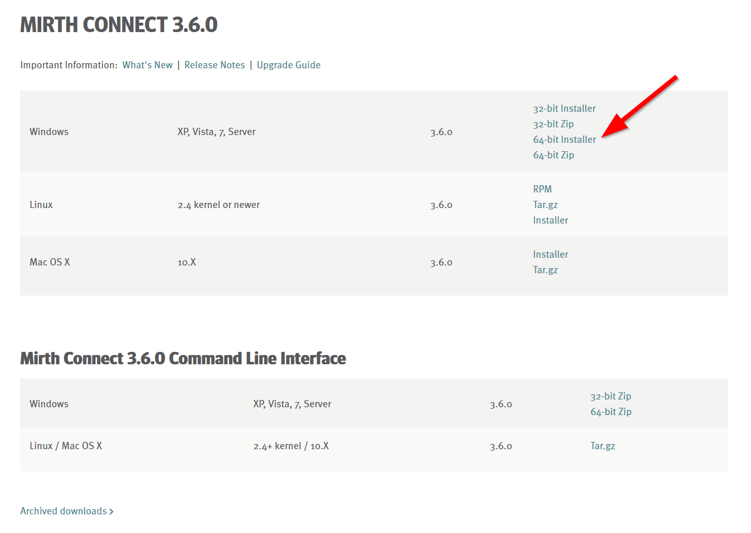Screen dimensions: 751x533
Task: Click the chevron icon beside Archived downloads
Action: (111, 512)
